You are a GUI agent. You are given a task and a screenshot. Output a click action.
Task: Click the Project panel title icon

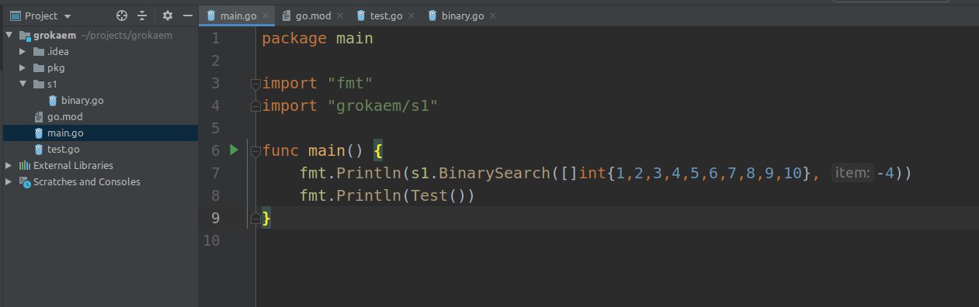pyautogui.click(x=15, y=16)
